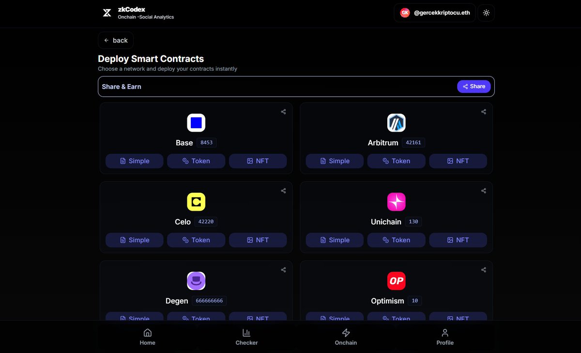
Task: Open the @gercekkriptocu.eth profile dropdown
Action: coord(434,13)
